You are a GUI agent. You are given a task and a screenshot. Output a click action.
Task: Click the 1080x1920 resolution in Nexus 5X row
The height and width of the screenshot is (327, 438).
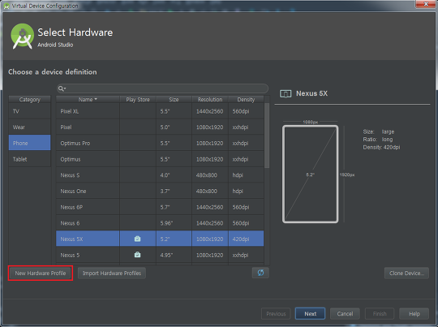[209, 239]
